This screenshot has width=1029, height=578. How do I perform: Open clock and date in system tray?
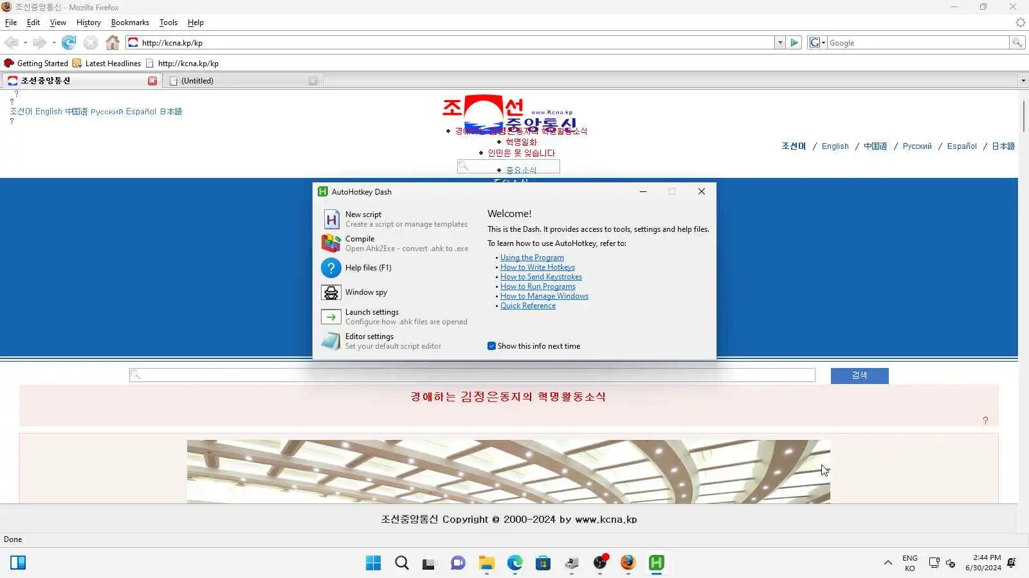pos(983,563)
